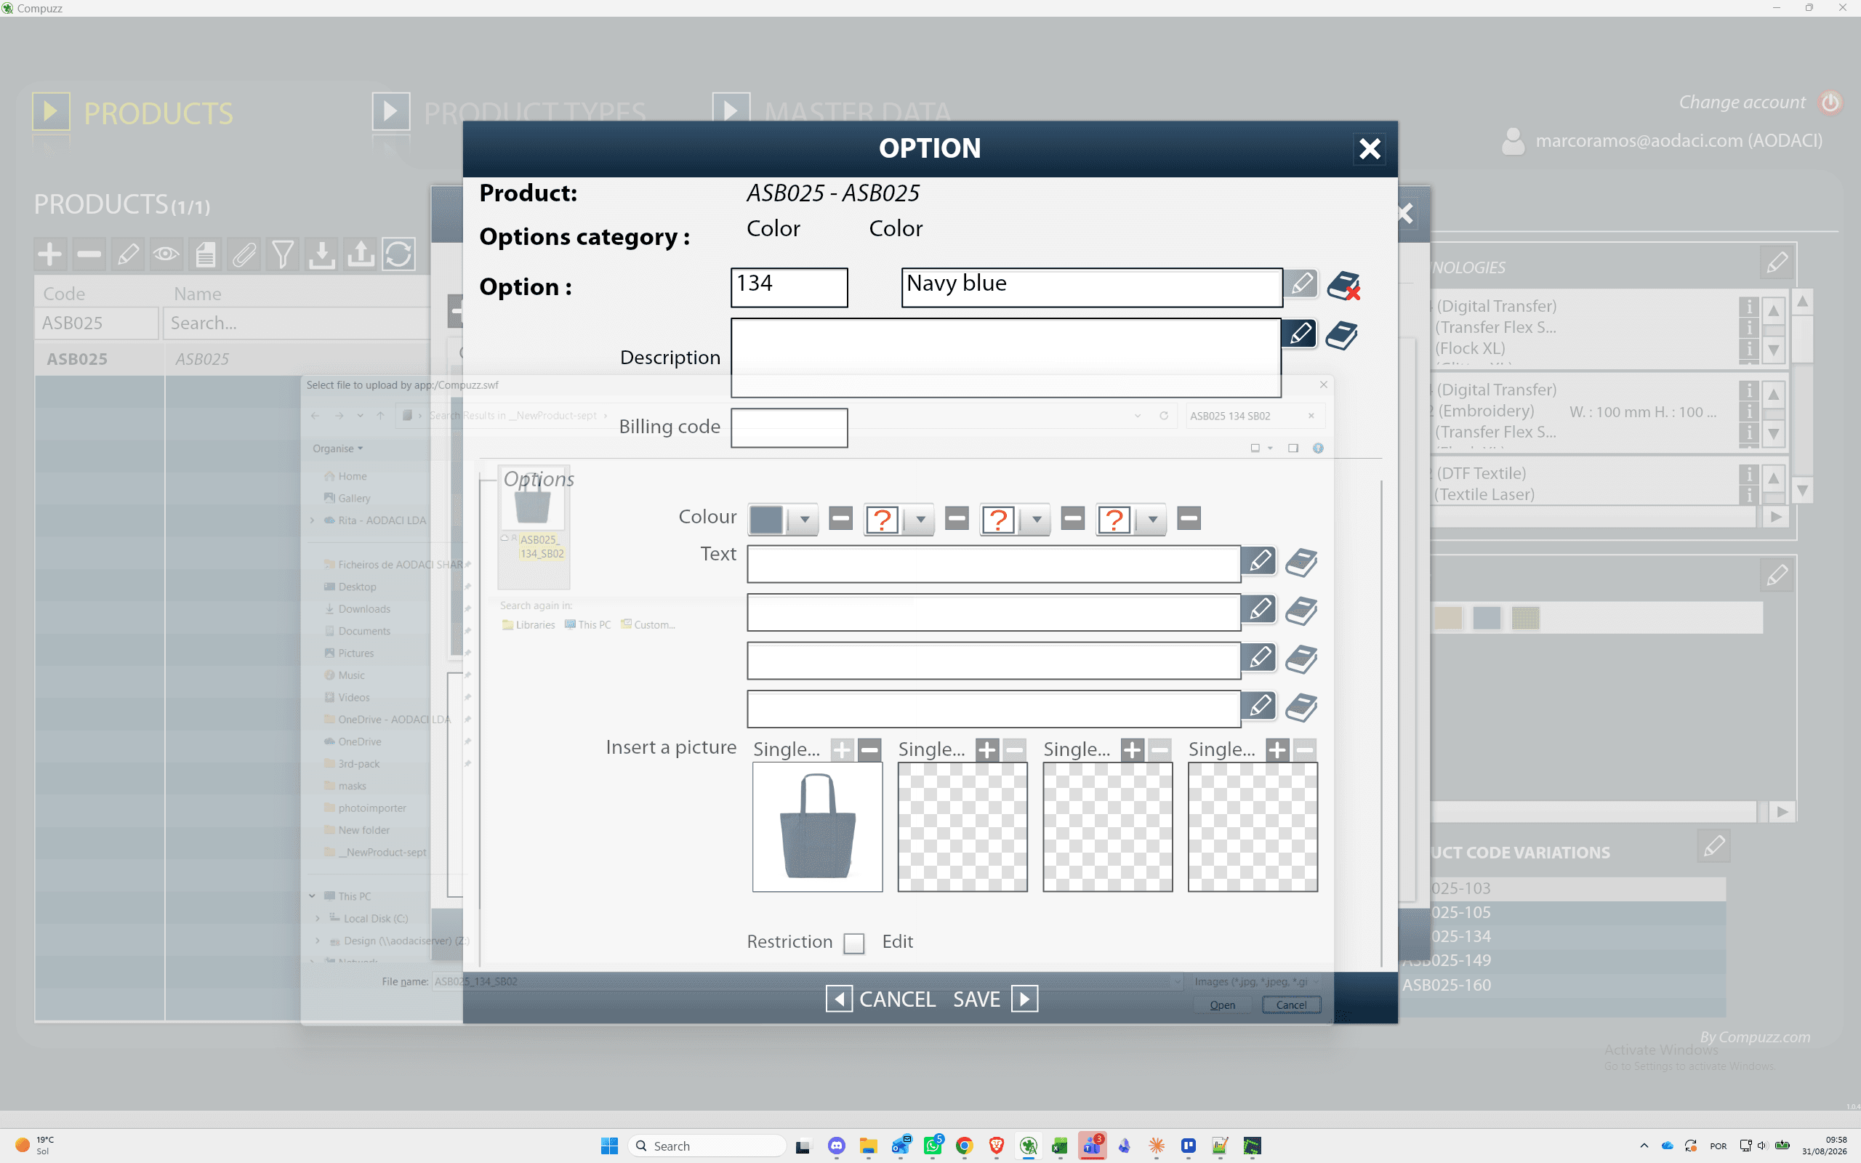Open the first Colour dropdown arrow
This screenshot has height=1163, width=1861.
805,520
